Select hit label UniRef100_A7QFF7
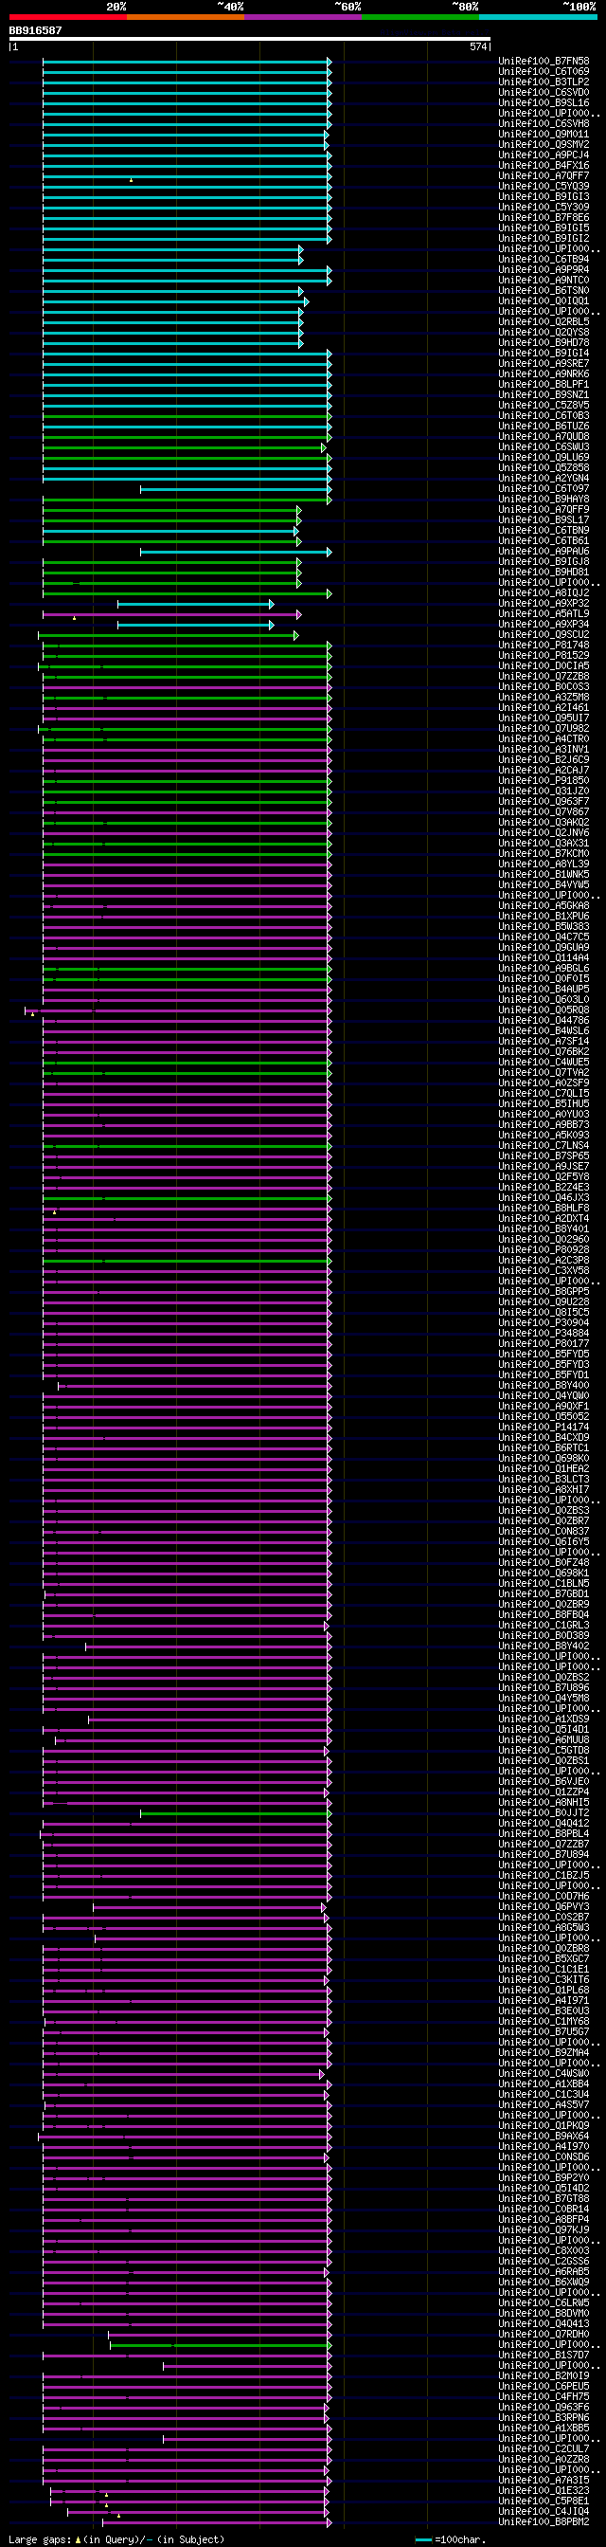 [x=544, y=176]
